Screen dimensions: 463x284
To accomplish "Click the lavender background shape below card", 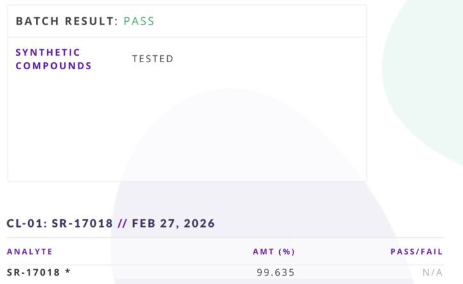I will [x=256, y=199].
